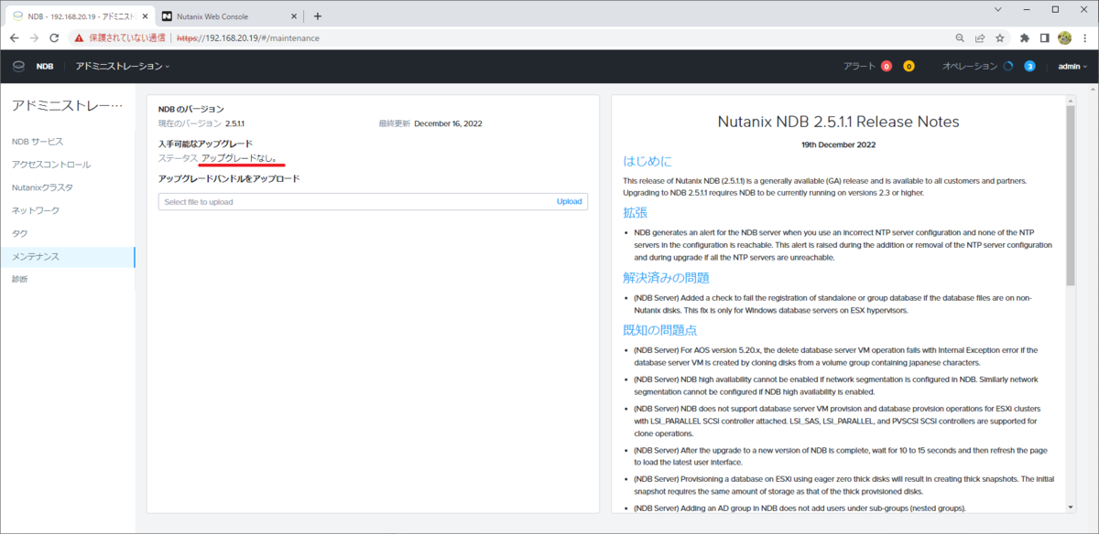The width and height of the screenshot is (1099, 534).
Task: Click the status text アップグレードなし
Action: pos(239,158)
